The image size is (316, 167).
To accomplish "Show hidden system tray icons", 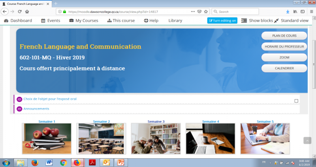I will 270,163.
